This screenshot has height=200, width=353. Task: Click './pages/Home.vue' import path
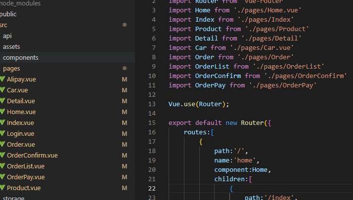point(267,10)
